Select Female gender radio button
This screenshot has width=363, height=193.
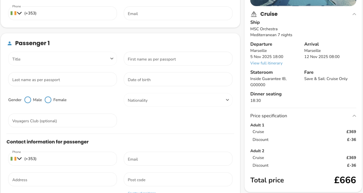[x=48, y=100]
